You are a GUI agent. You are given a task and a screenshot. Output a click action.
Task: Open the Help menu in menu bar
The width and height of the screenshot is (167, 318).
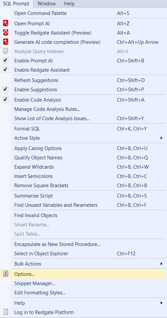69,4
